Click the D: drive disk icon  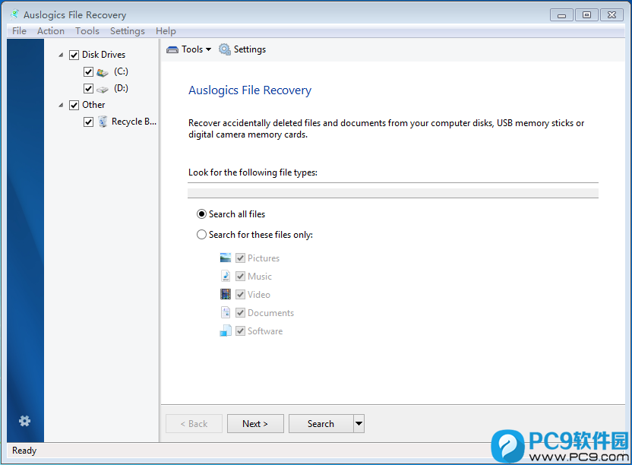click(103, 89)
